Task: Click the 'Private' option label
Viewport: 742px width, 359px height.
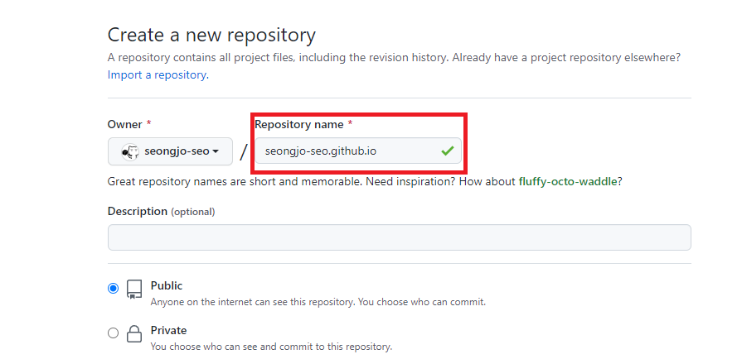Action: point(168,330)
